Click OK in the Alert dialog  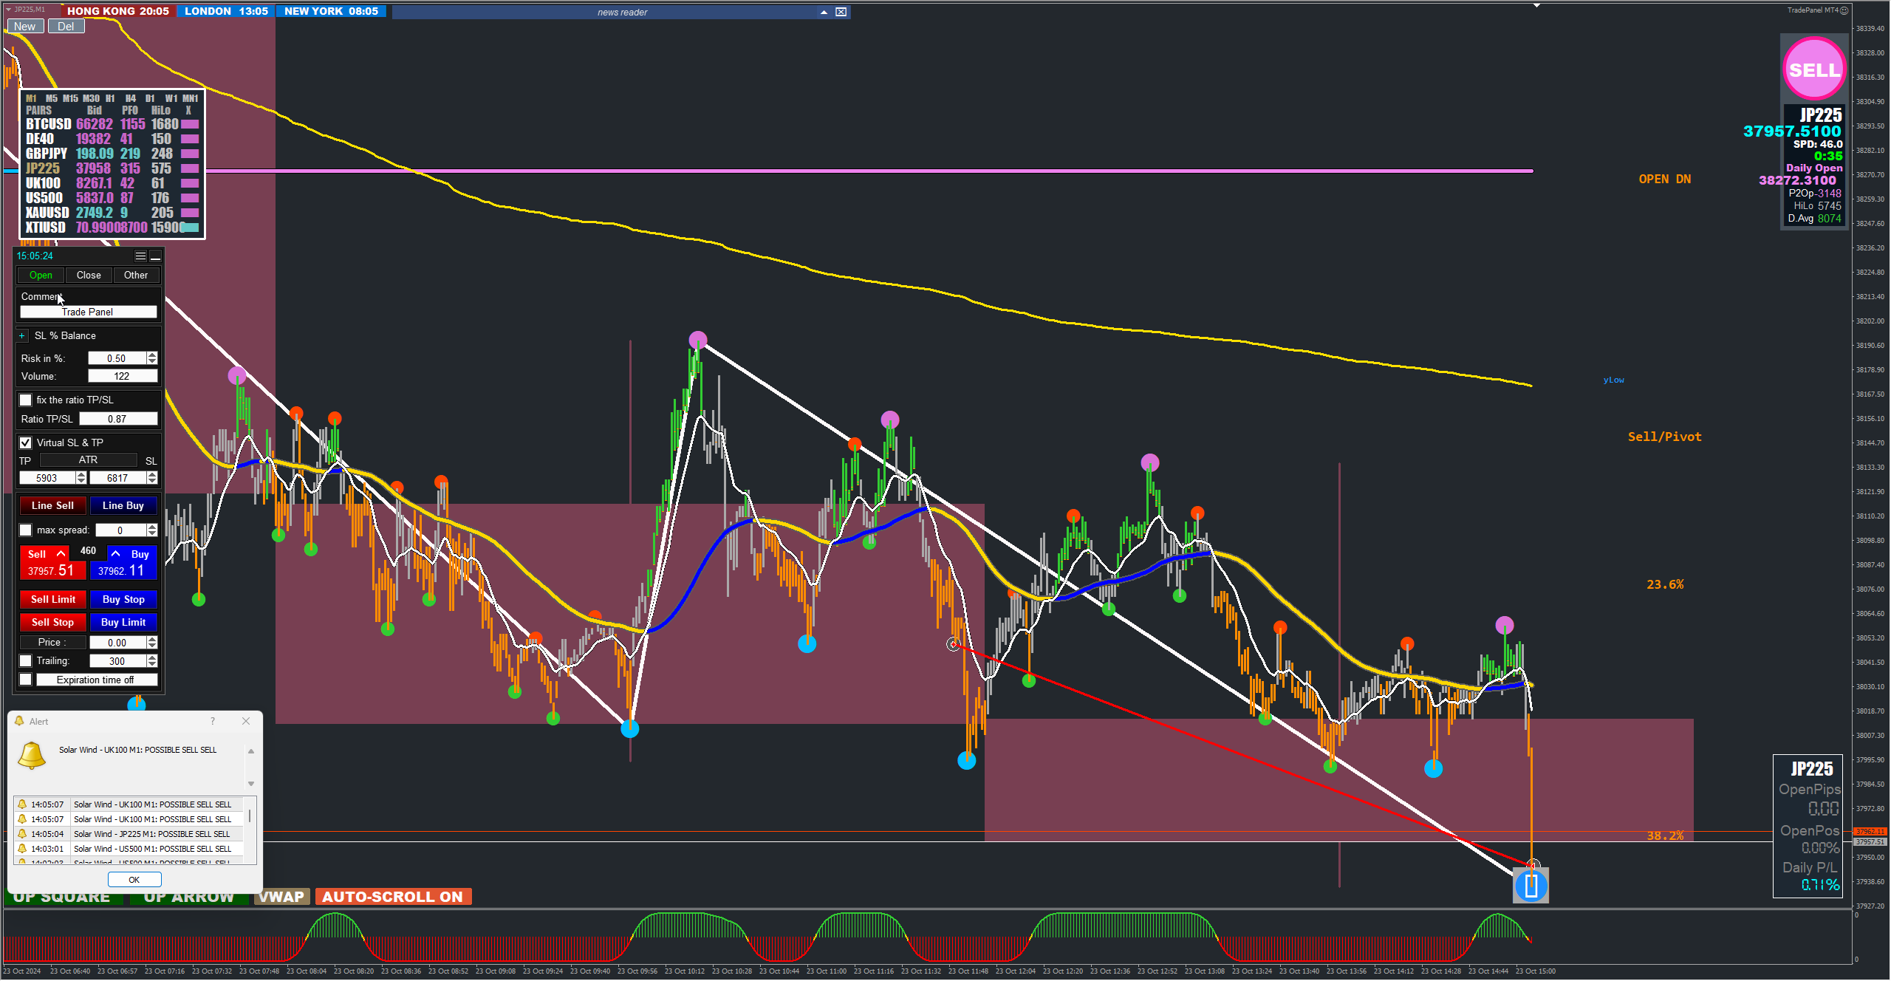(134, 879)
